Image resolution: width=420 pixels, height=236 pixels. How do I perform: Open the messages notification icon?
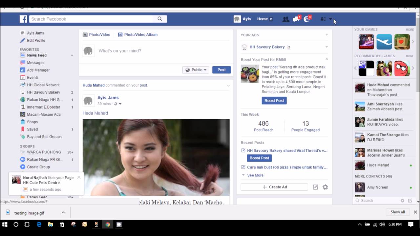point(296,19)
